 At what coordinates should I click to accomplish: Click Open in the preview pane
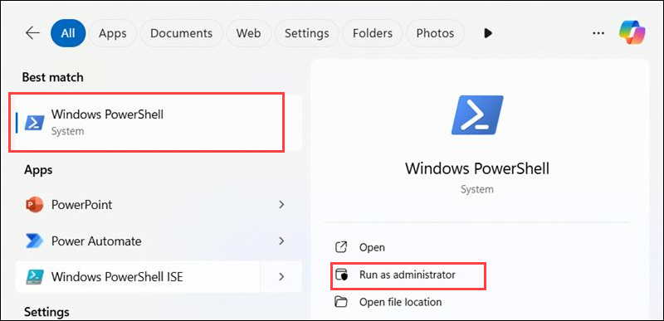(372, 247)
